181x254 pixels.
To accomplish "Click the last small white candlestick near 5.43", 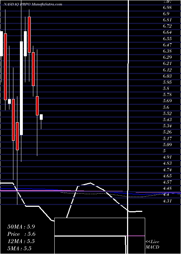I will click(41, 117).
